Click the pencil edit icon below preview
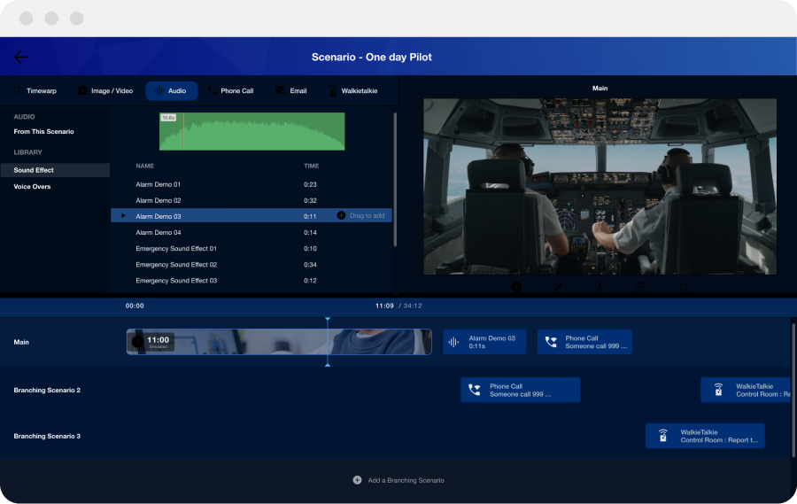Image resolution: width=797 pixels, height=504 pixels. pos(558,287)
